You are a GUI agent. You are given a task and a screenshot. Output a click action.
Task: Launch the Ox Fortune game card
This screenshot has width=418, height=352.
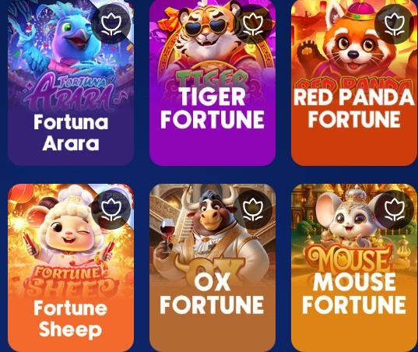coord(213,268)
